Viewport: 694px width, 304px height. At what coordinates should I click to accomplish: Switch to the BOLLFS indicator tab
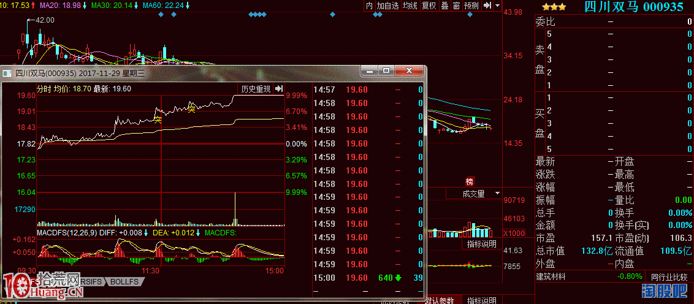124,281
